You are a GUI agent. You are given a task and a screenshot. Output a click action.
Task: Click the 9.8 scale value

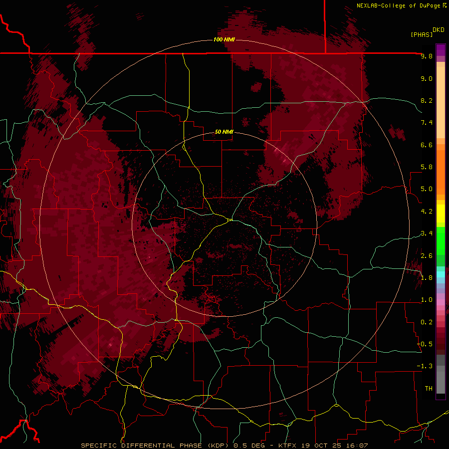tap(427, 56)
